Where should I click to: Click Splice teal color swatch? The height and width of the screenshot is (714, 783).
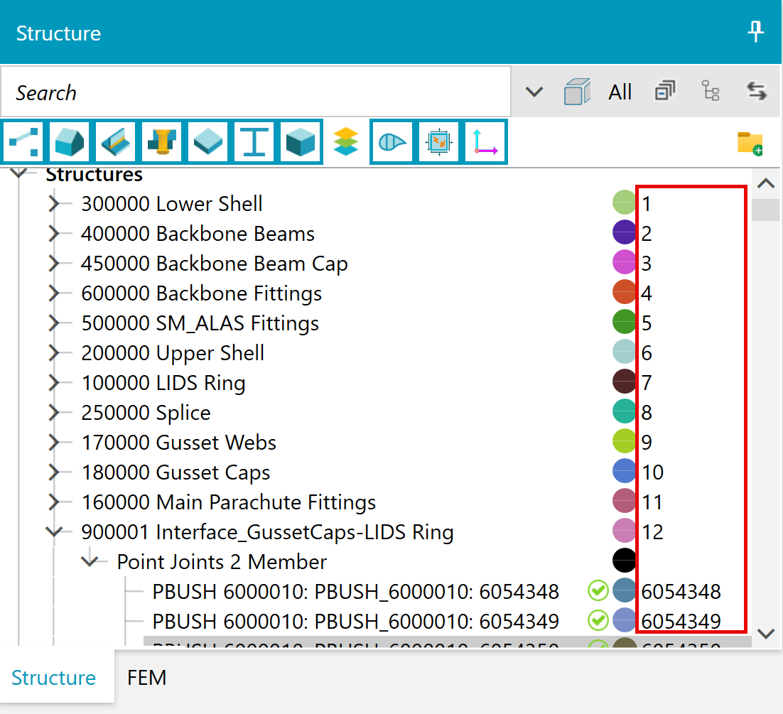point(625,411)
